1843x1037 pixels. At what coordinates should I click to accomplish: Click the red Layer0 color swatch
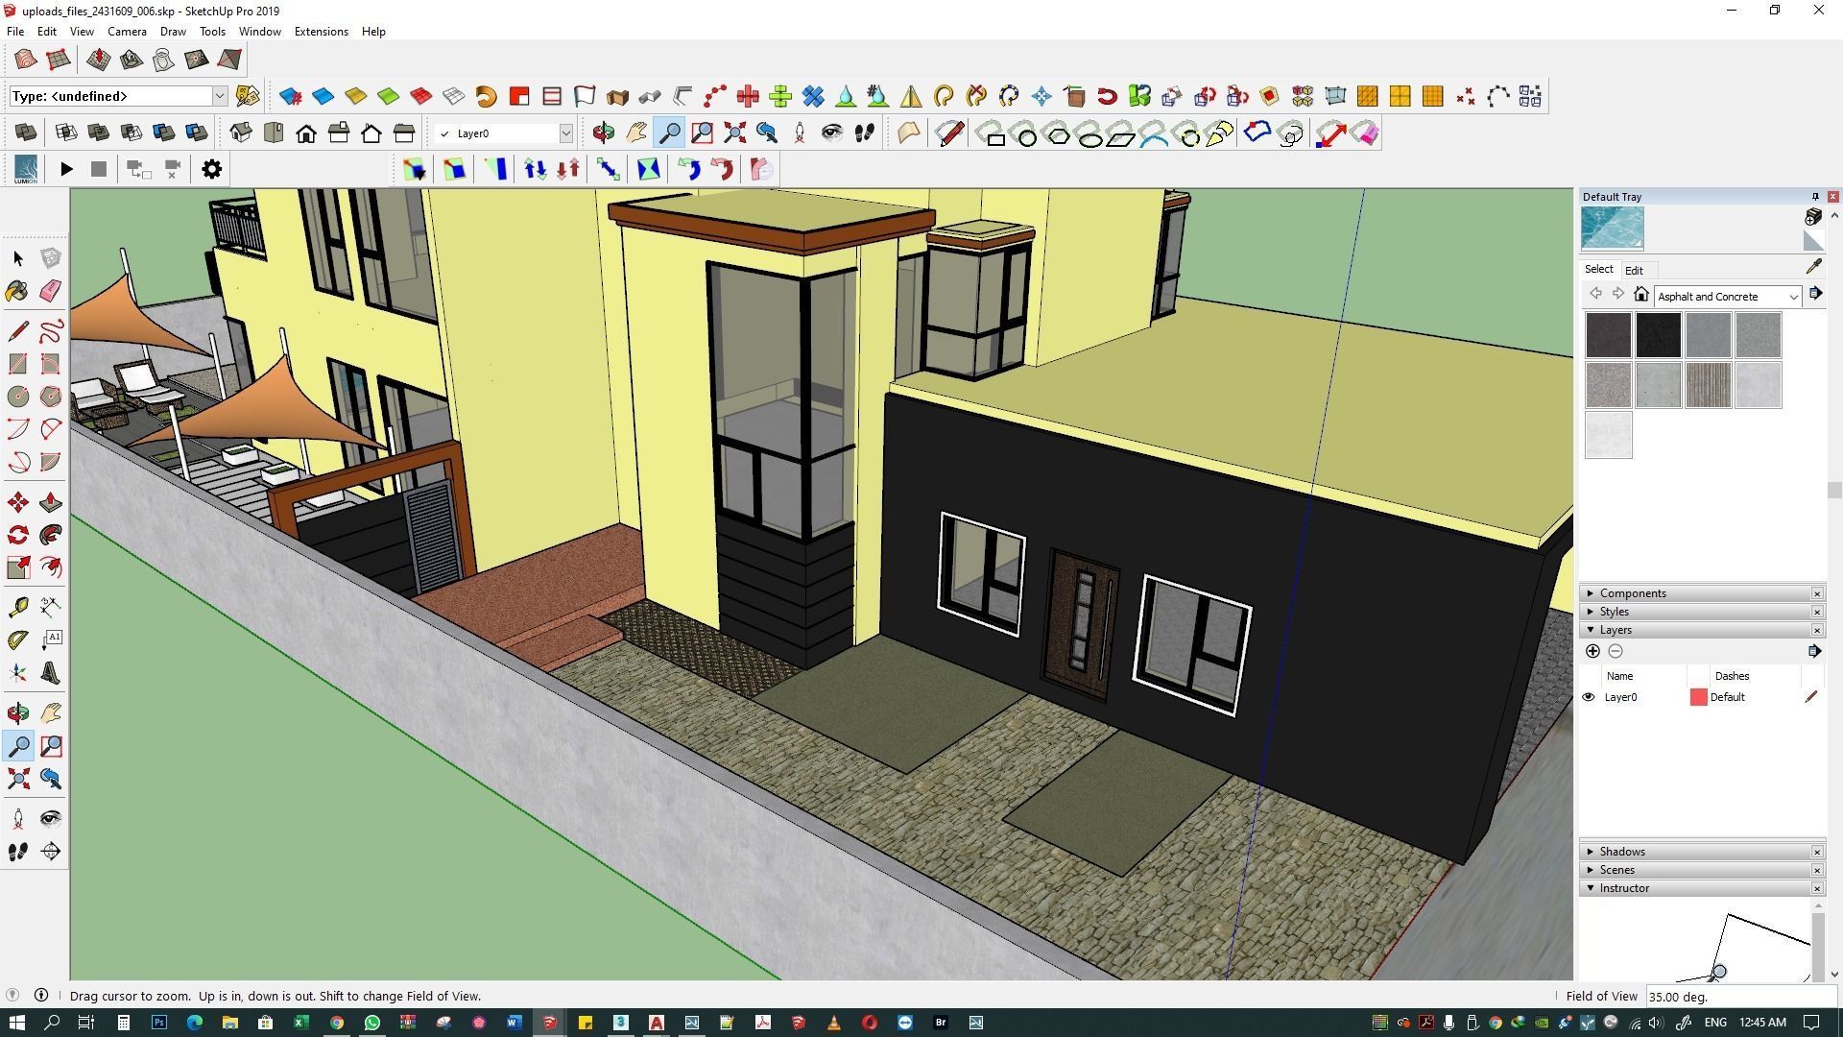[x=1698, y=697]
